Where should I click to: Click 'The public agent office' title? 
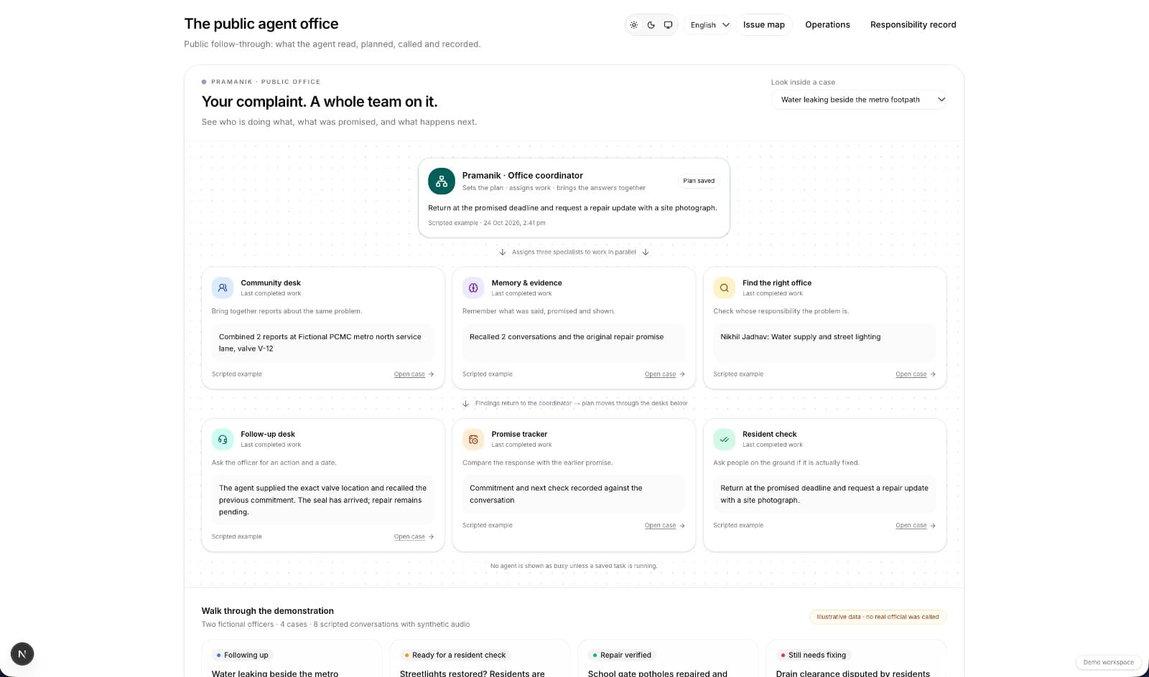[x=261, y=24]
